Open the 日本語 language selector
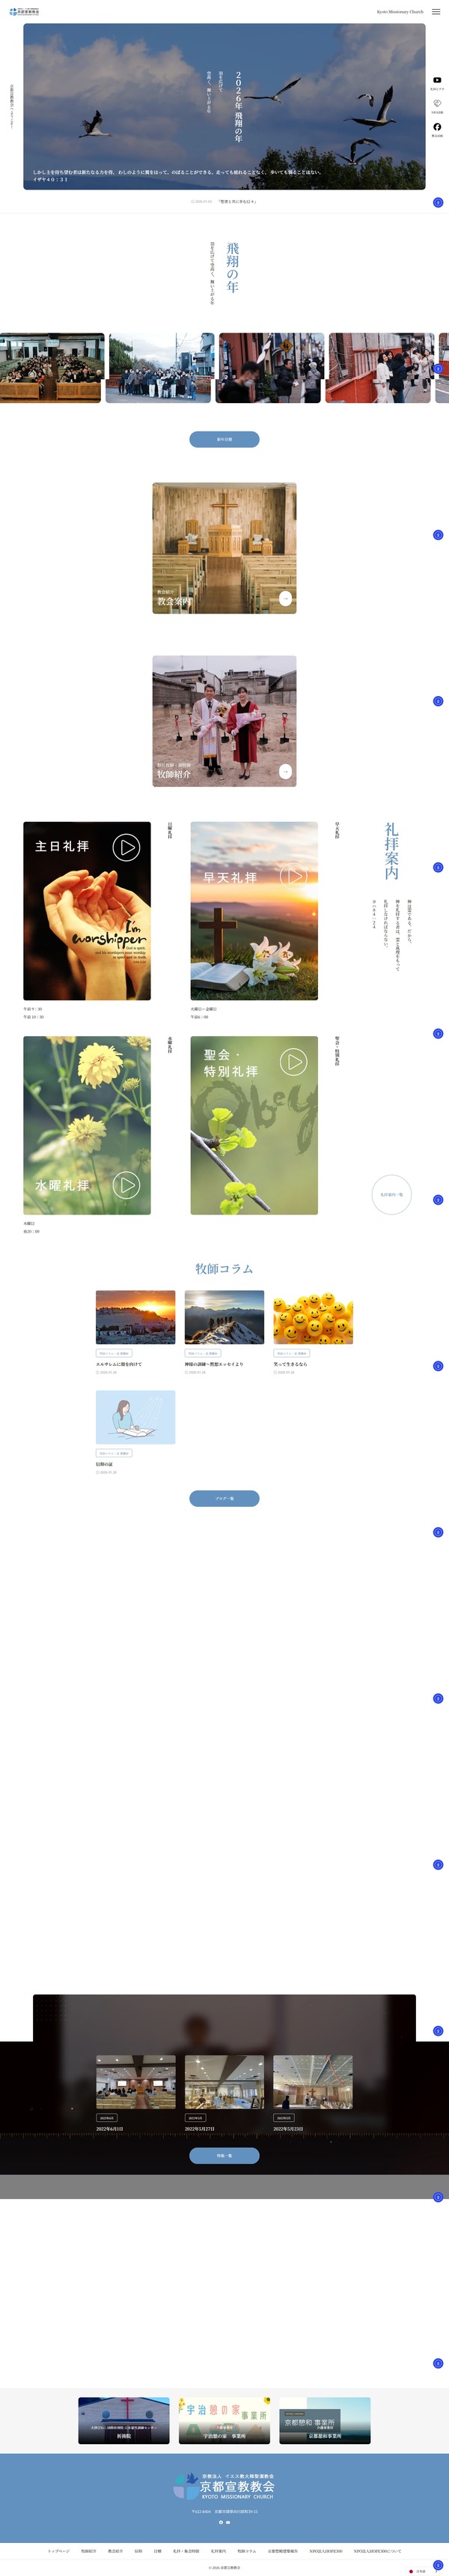Screen dimensions: 449x2576 pyautogui.click(x=418, y=2571)
